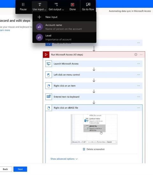Image resolution: width=153 pixels, height=175 pixels.
Task: Open the Use input dropdown
Action: (x=40, y=7)
